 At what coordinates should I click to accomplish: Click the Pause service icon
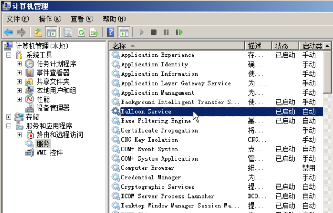pos(166,32)
